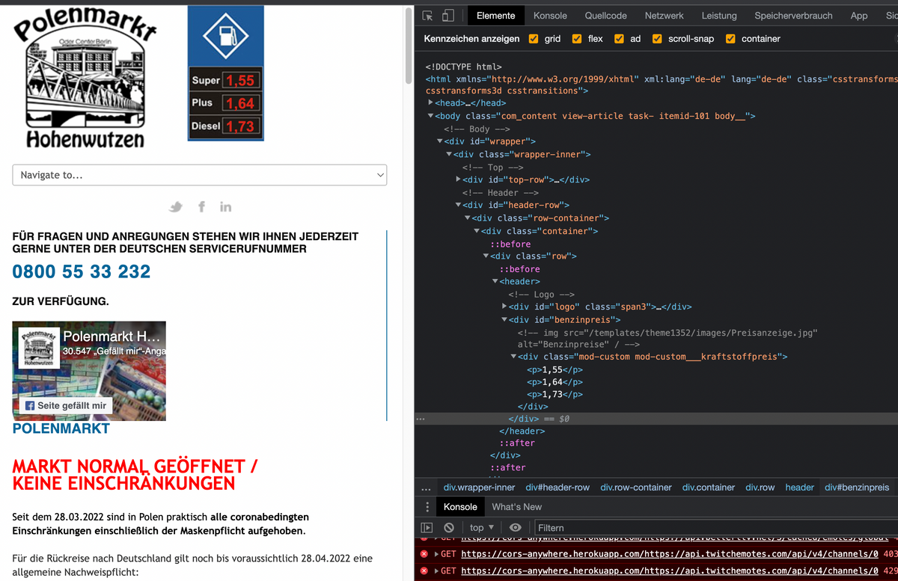Open the Netzwerk tab
The height and width of the screenshot is (581, 898).
[665, 16]
